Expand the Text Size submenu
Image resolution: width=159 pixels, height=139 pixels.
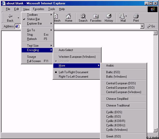coord(37,46)
